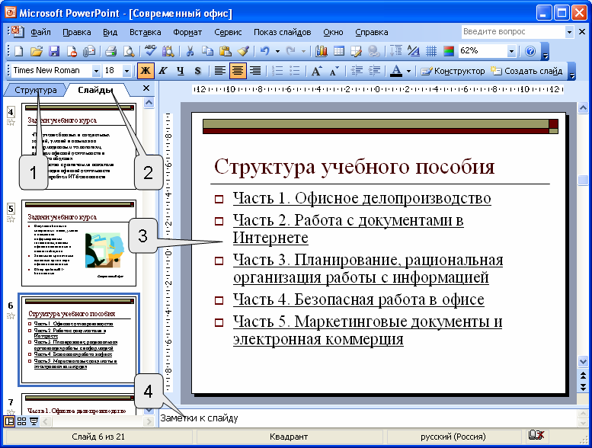Click the Конструктор button

453,71
